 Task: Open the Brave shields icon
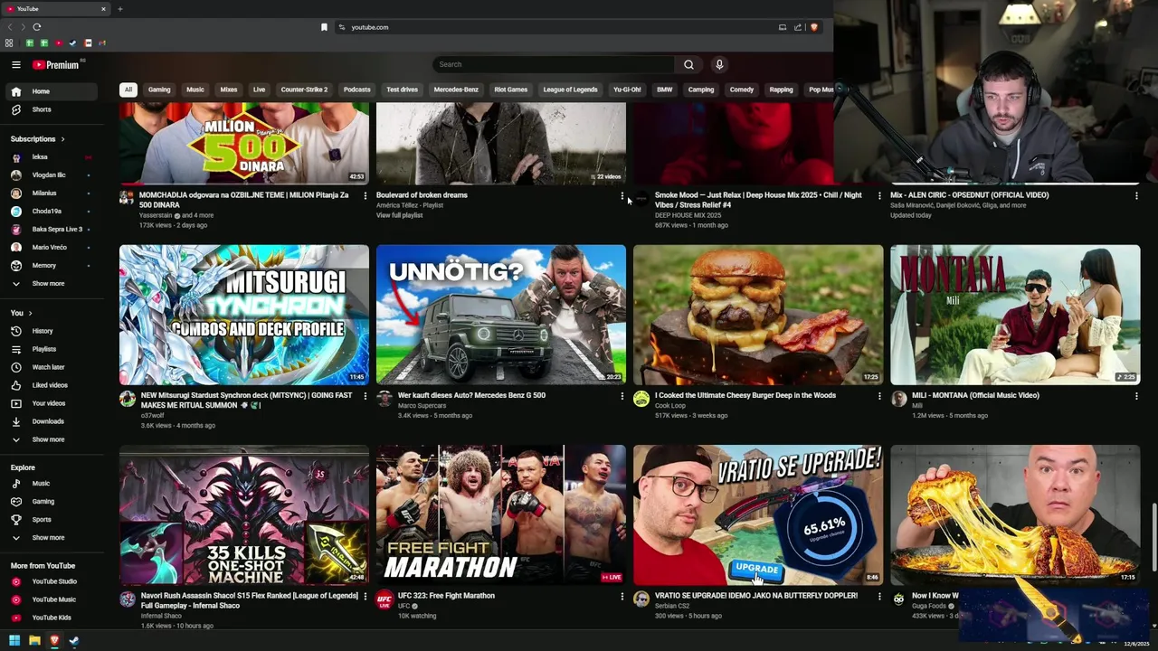click(813, 27)
